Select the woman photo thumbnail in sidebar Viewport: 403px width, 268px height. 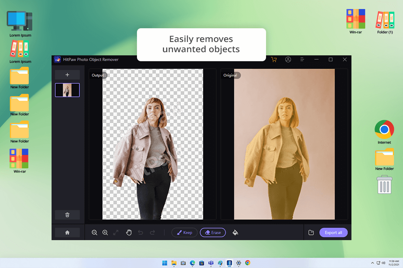point(67,90)
